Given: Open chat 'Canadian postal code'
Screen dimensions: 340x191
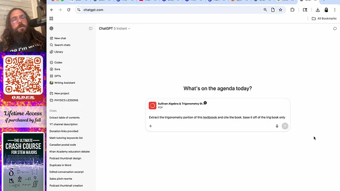Looking at the screenshot, I should pyautogui.click(x=63, y=145).
